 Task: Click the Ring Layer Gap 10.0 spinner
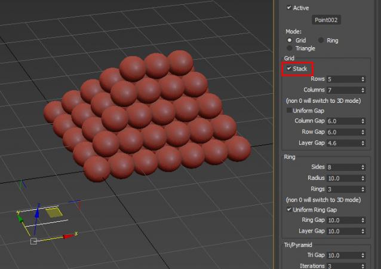362,231
